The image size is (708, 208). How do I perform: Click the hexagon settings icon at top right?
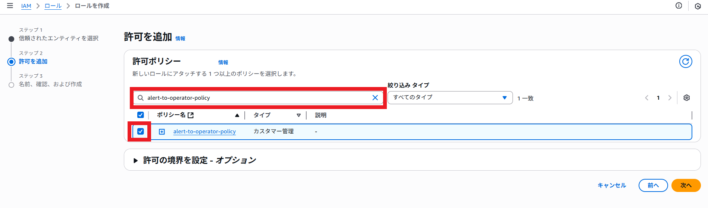pos(698,6)
